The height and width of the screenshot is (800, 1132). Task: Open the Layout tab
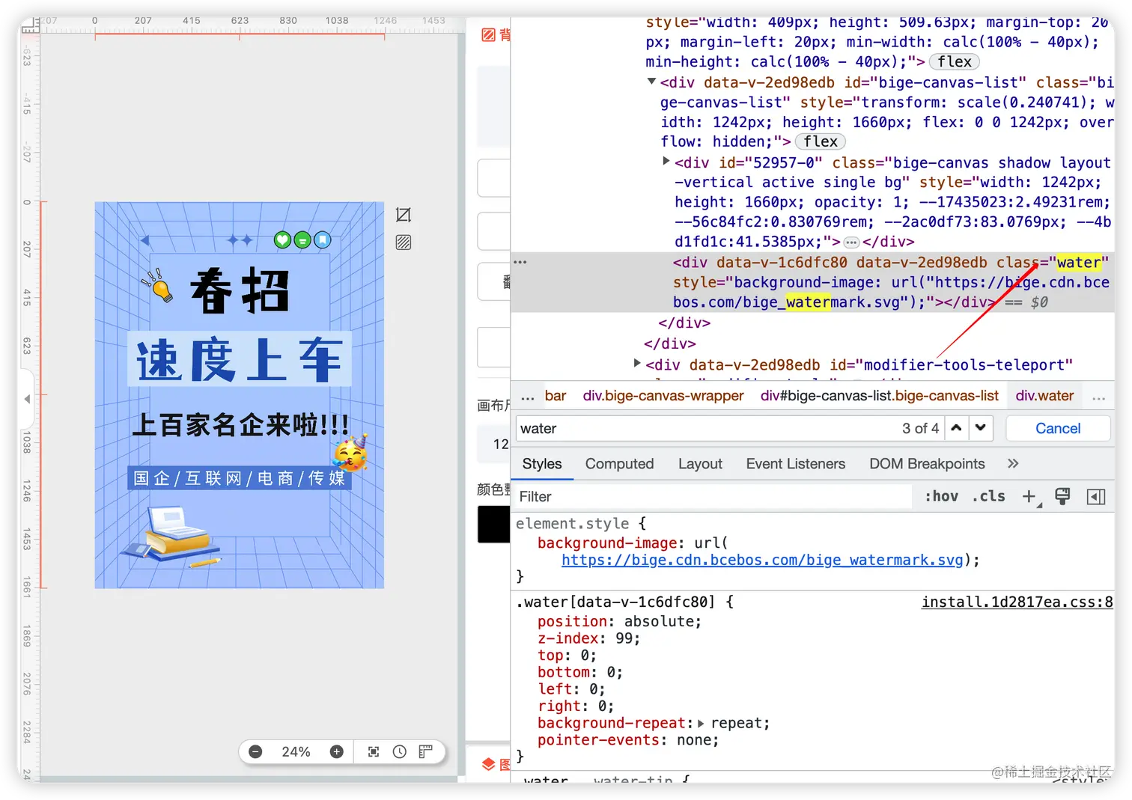pyautogui.click(x=700, y=464)
